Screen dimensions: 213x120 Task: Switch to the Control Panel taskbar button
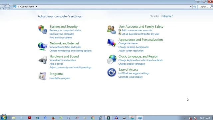click(x=140, y=118)
